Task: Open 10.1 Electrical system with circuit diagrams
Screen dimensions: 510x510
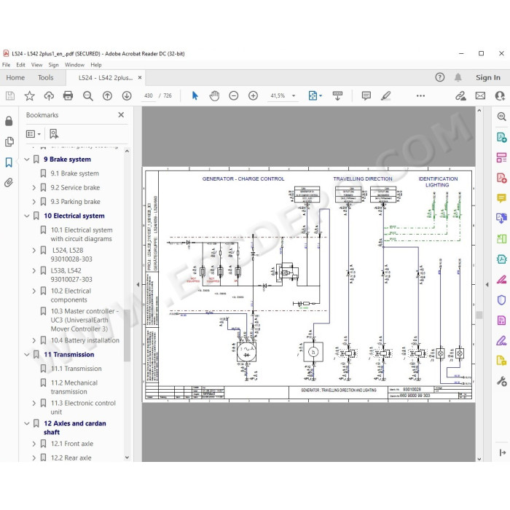Action: point(82,234)
